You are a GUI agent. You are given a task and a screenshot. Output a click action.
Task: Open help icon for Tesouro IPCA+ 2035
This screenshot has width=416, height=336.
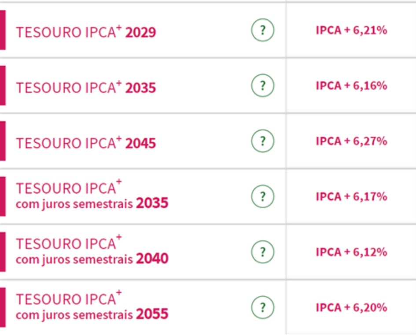(263, 85)
